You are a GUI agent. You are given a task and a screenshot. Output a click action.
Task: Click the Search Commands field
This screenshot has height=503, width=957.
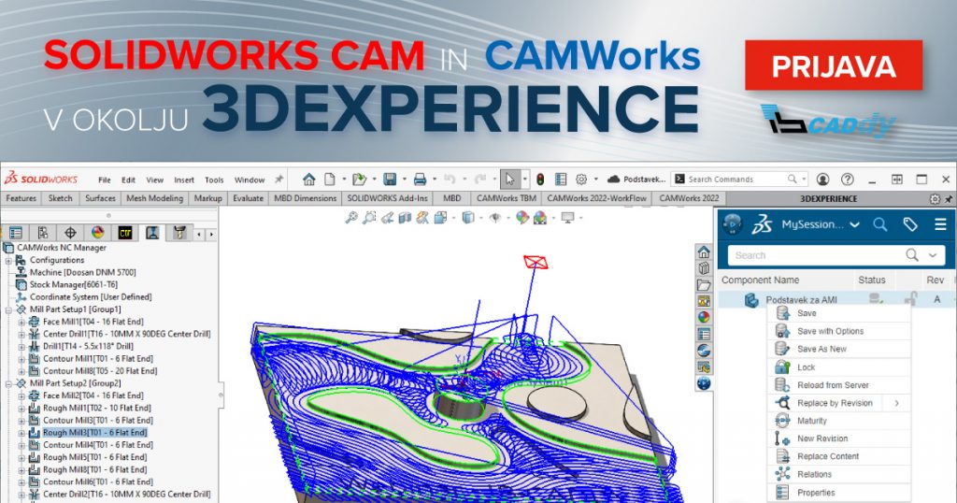point(740,180)
